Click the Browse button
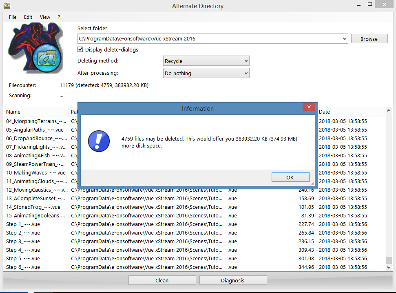Image resolution: width=396 pixels, height=293 pixels. pos(369,39)
